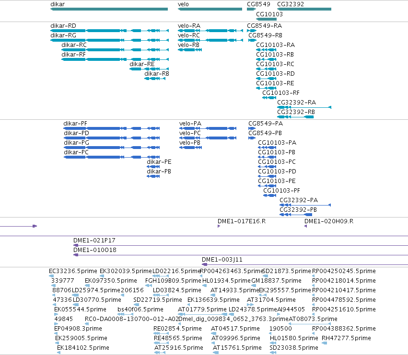Image resolution: width=408 pixels, height=355 pixels.
Task: Select the CG10103-RC transcript
Action: [x=266, y=69]
